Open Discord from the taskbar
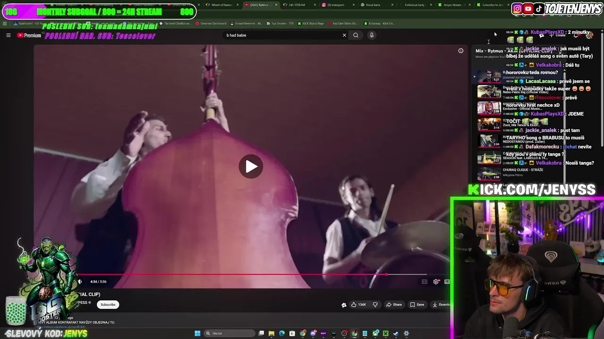The height and width of the screenshot is (339, 604). [313, 333]
